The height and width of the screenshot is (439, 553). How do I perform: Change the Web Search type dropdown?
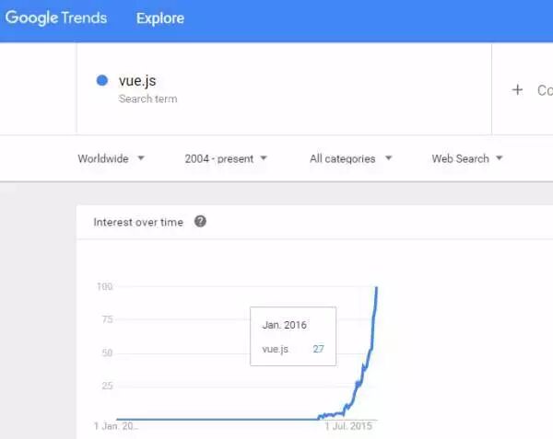(x=467, y=159)
